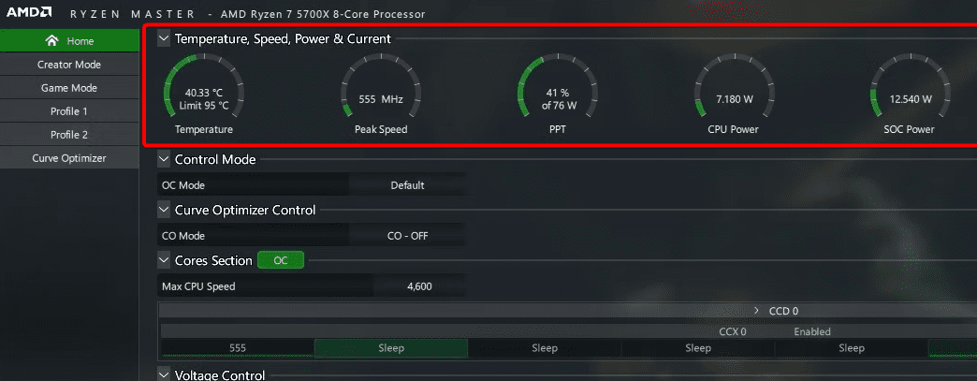Collapse the Cores Section chevron

tap(164, 260)
